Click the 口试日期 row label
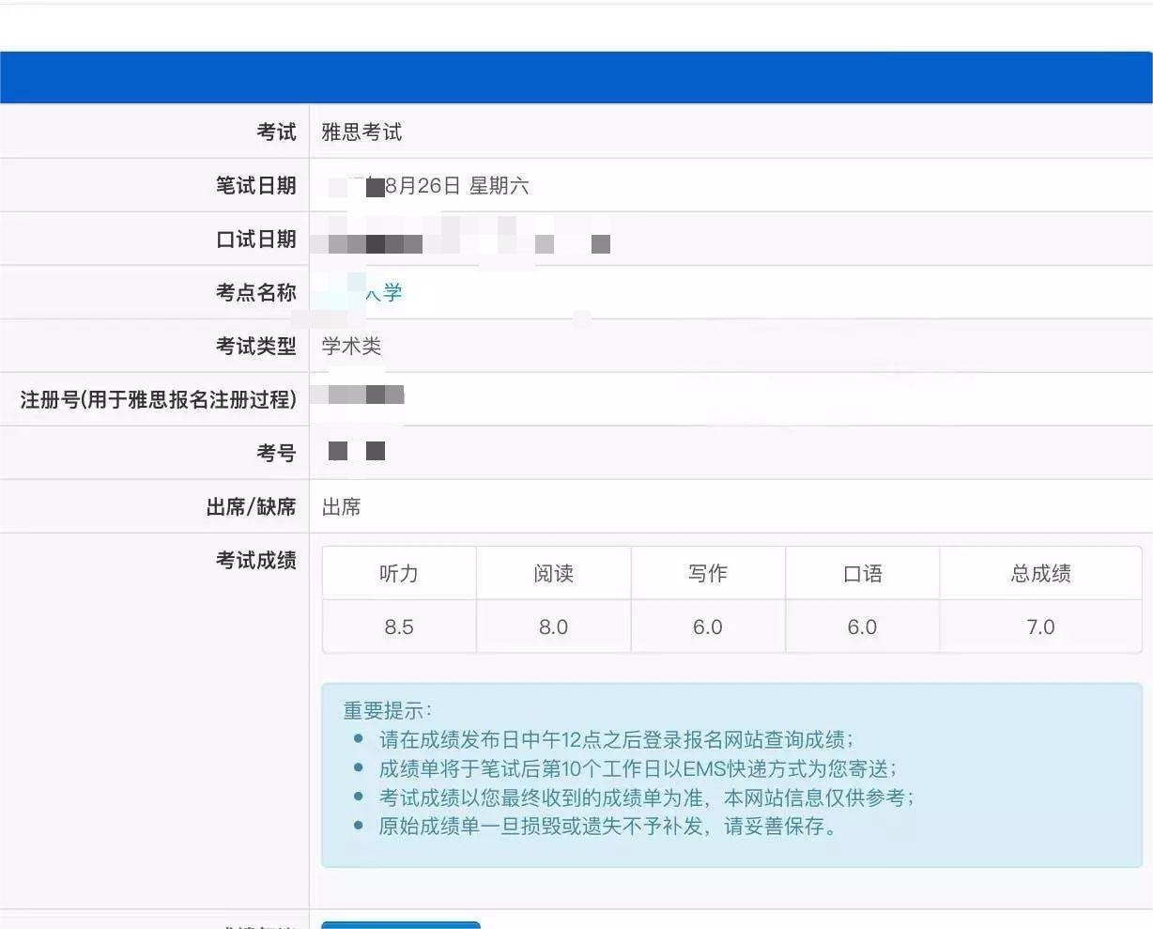Image resolution: width=1153 pixels, height=929 pixels. point(256,240)
